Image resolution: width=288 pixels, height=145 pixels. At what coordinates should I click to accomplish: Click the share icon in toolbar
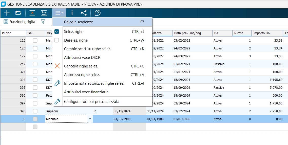(84, 13)
